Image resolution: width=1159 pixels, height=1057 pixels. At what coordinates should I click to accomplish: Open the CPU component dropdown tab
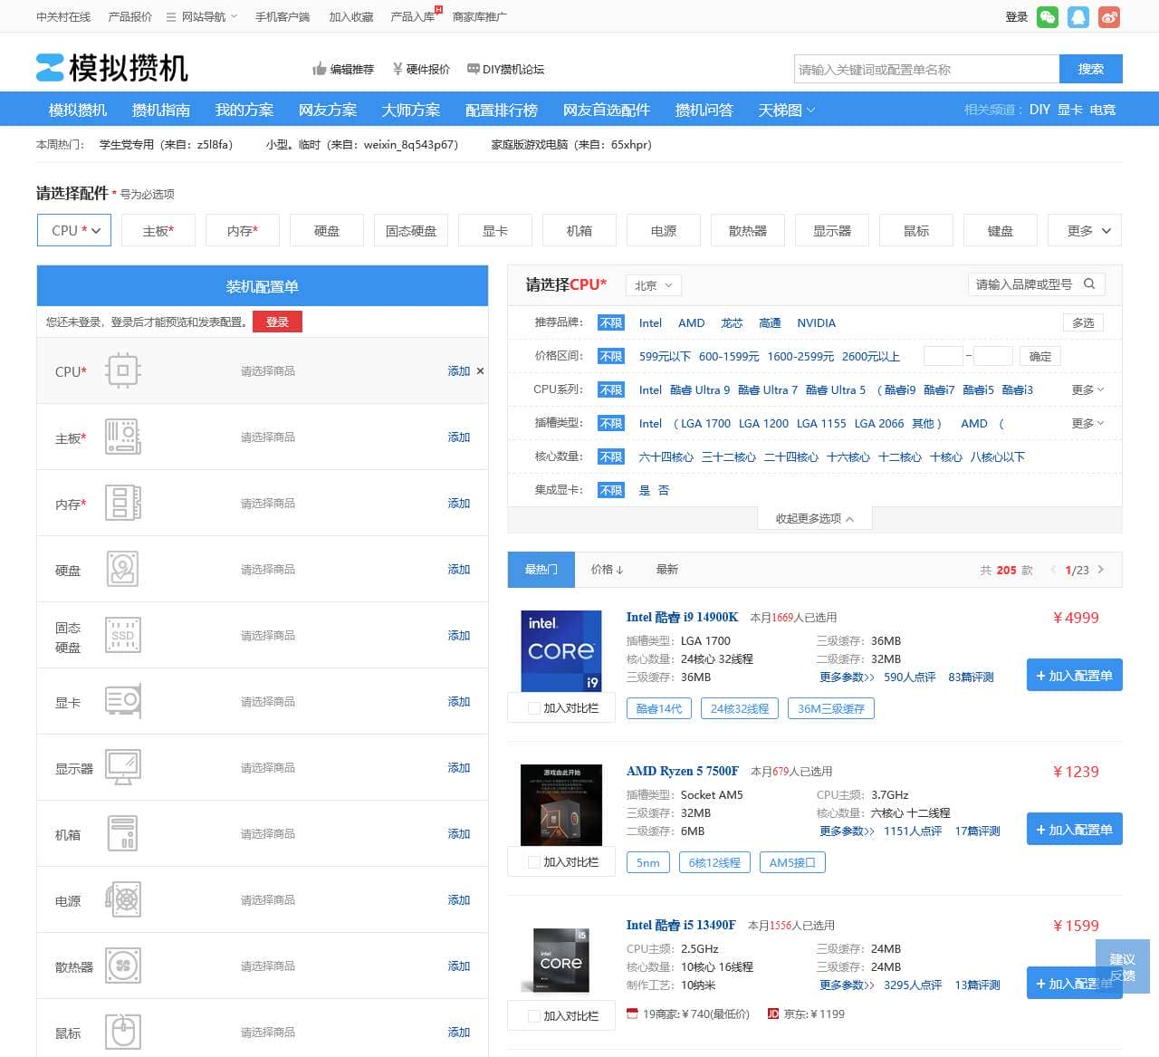tap(74, 230)
